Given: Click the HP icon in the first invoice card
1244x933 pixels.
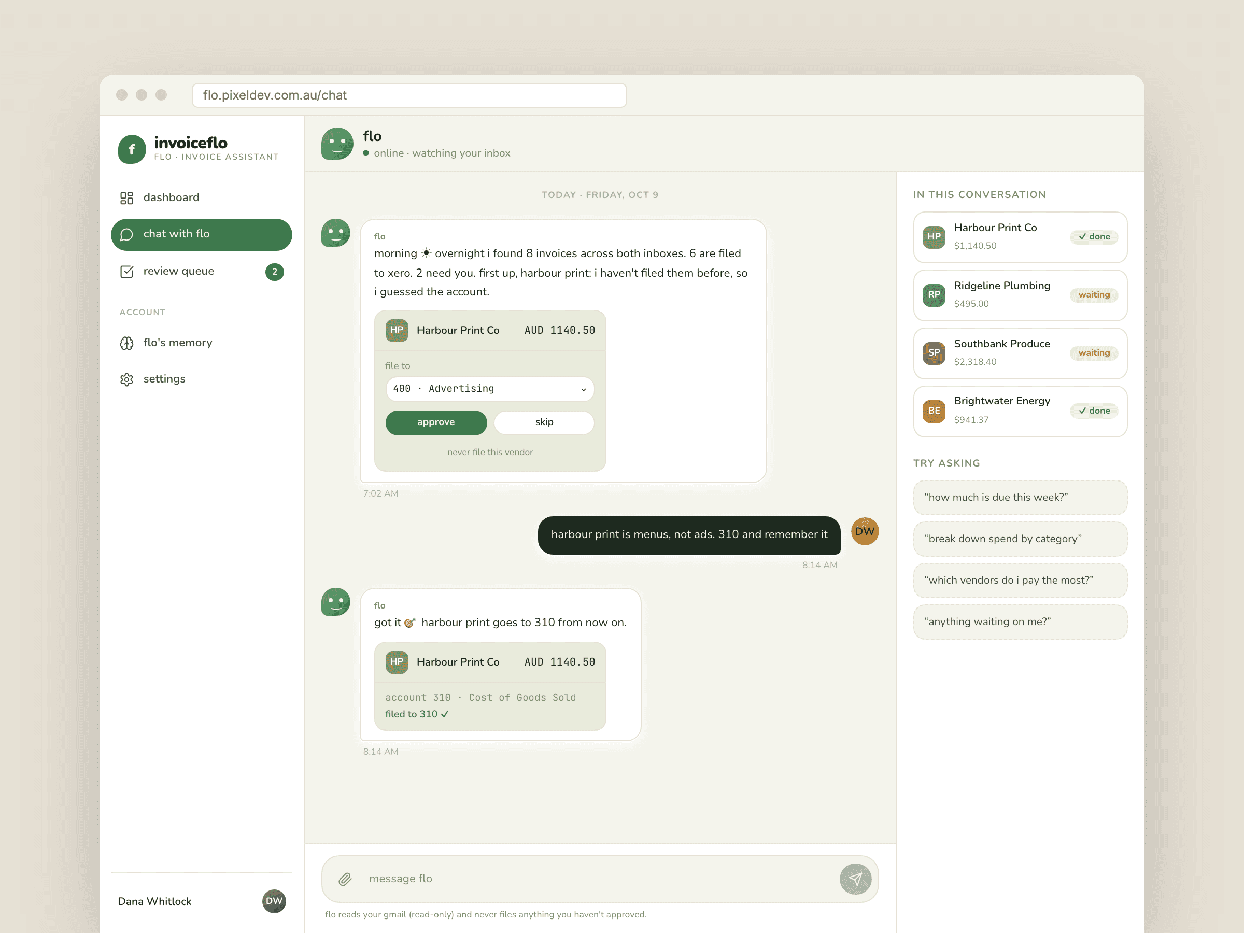Looking at the screenshot, I should tap(397, 330).
